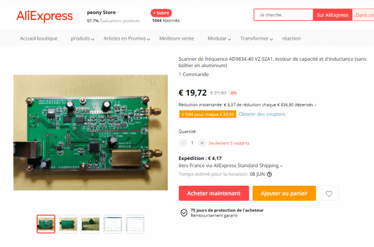Viewport: 374px width, 247px height.
Task: Click the delivery time help question mark icon
Action: [x=269, y=174]
